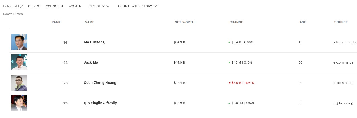The width and height of the screenshot is (357, 118).
Task: Select Colin Zheng Huang's photo
Action: tap(19, 82)
